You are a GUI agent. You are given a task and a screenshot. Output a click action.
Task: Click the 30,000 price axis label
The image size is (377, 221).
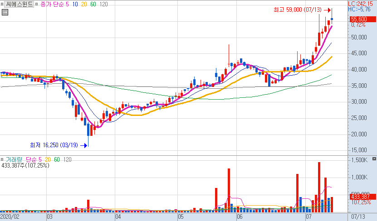[x=359, y=102]
